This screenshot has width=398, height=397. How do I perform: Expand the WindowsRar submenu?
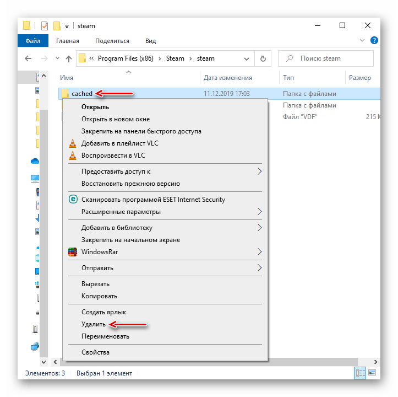pyautogui.click(x=165, y=252)
